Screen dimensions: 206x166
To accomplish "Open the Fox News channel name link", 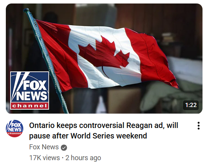I will pyautogui.click(x=44, y=147).
